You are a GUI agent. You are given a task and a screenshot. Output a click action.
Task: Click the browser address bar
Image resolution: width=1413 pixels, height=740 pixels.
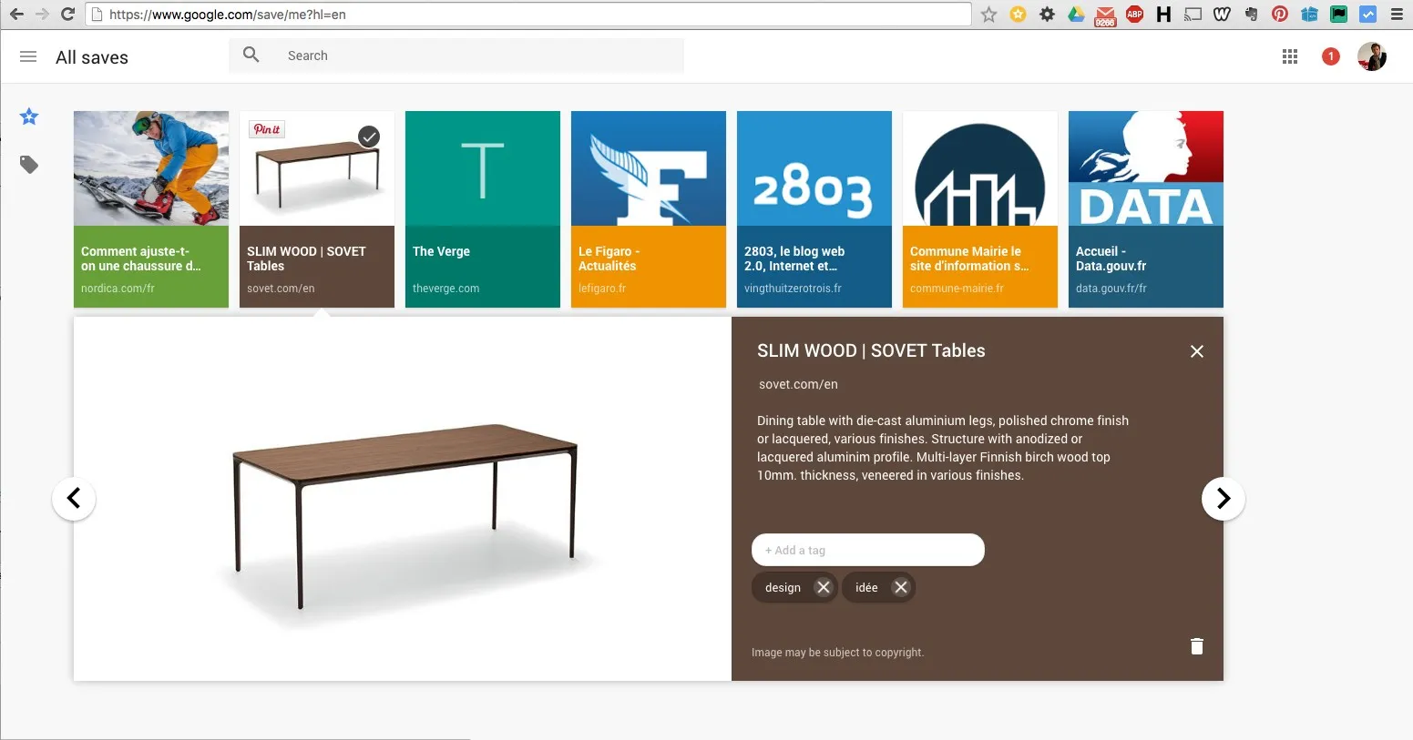[530, 14]
